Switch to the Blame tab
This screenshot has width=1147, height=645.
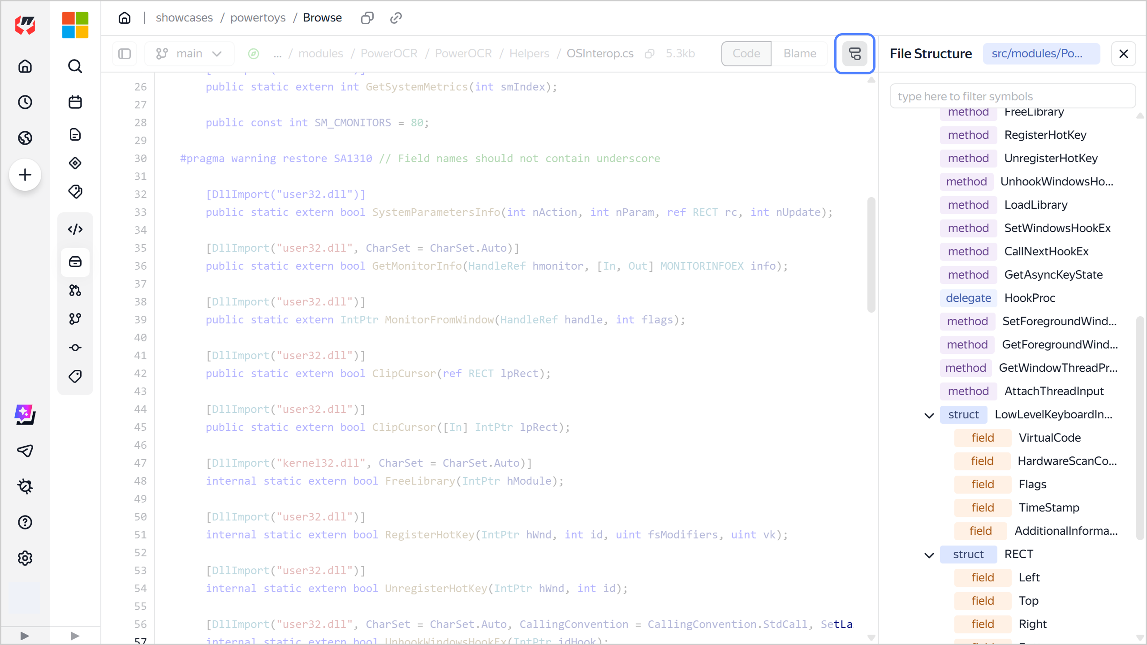tap(799, 54)
